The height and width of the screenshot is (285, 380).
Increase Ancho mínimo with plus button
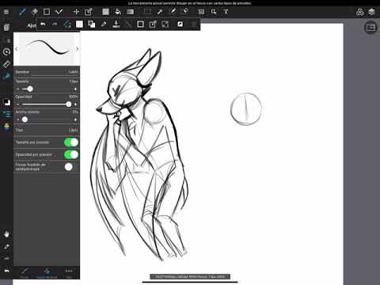pos(75,120)
